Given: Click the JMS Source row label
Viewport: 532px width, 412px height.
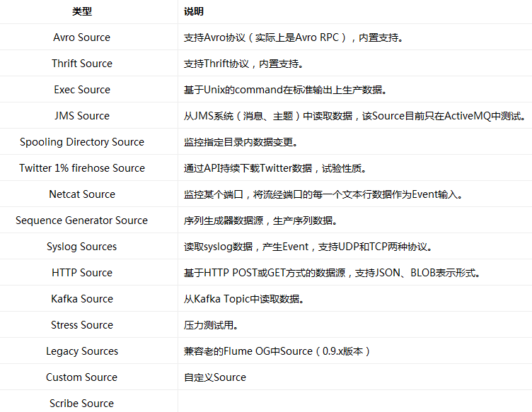Looking at the screenshot, I should tap(82, 116).
